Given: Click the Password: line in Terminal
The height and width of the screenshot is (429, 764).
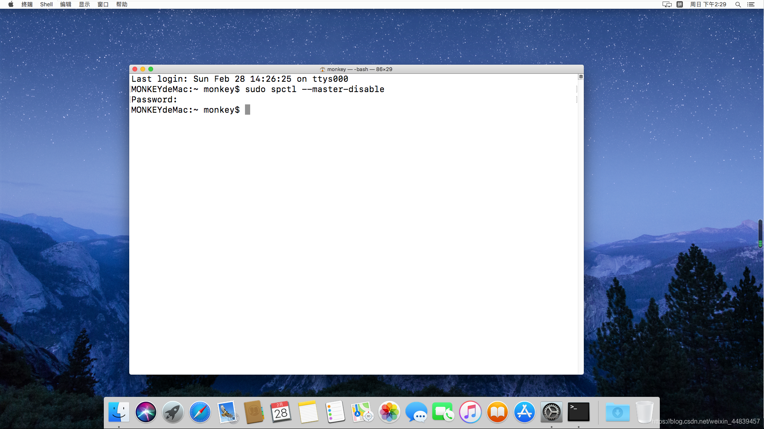Looking at the screenshot, I should 154,100.
